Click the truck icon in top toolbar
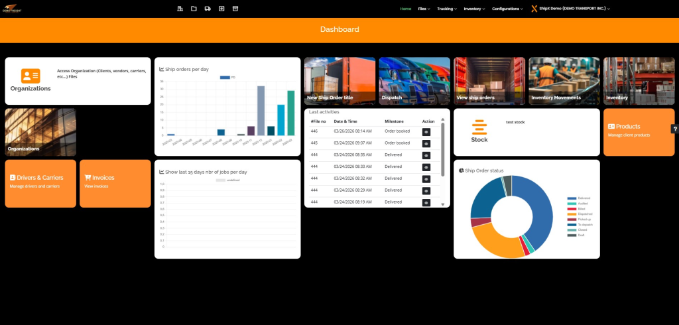Viewport: 679px width, 325px height. pyautogui.click(x=208, y=9)
